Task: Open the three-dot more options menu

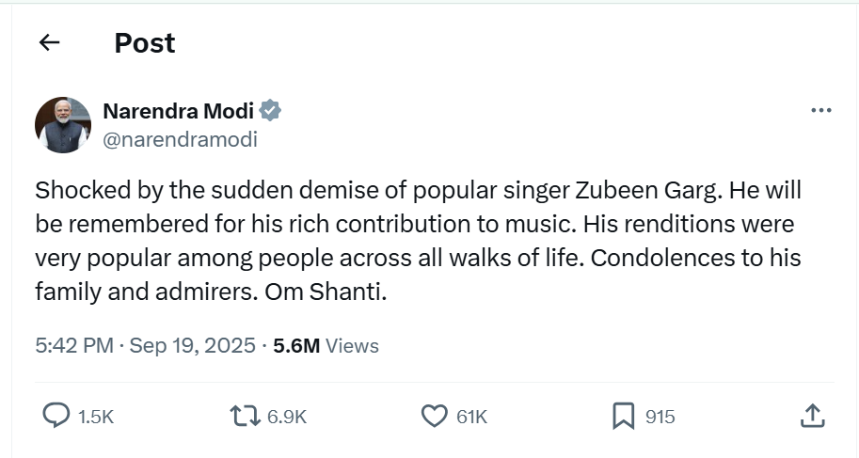Action: [820, 111]
